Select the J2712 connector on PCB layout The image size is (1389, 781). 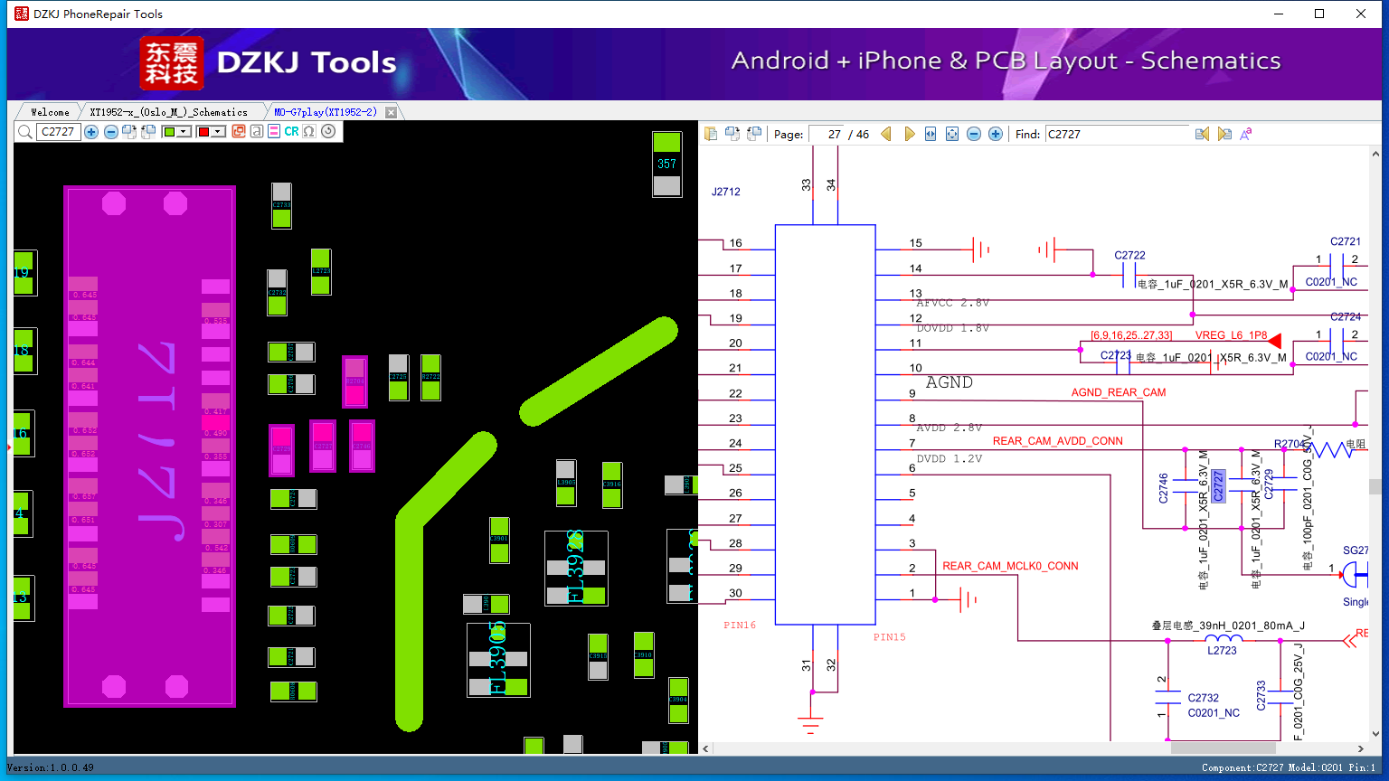click(150, 447)
